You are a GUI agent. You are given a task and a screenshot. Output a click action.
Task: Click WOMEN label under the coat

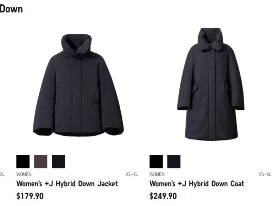[157, 174]
